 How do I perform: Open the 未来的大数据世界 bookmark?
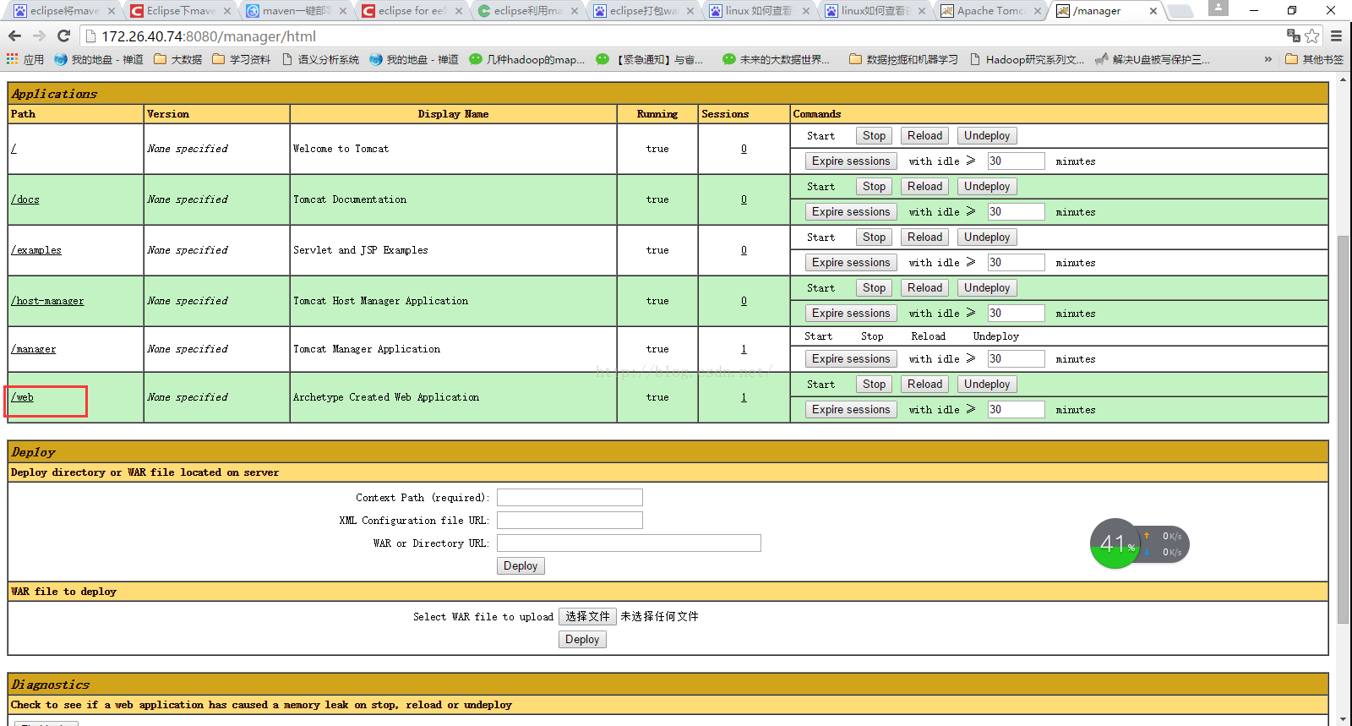pyautogui.click(x=777, y=59)
